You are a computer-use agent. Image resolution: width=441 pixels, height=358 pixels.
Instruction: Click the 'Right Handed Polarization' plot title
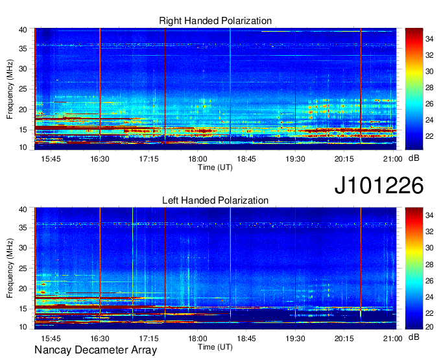[215, 21]
